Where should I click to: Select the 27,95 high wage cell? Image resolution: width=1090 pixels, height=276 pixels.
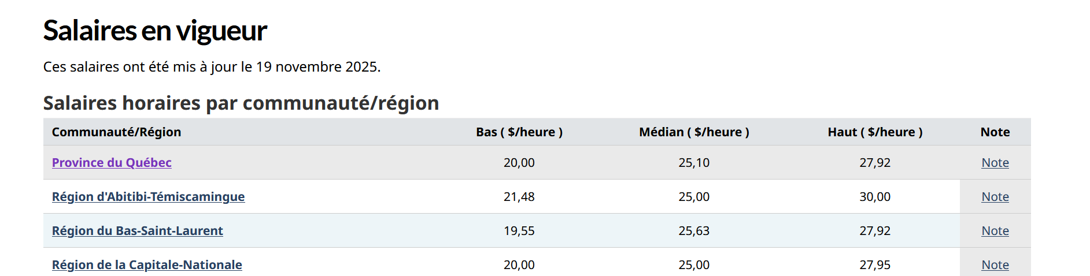pyautogui.click(x=875, y=265)
